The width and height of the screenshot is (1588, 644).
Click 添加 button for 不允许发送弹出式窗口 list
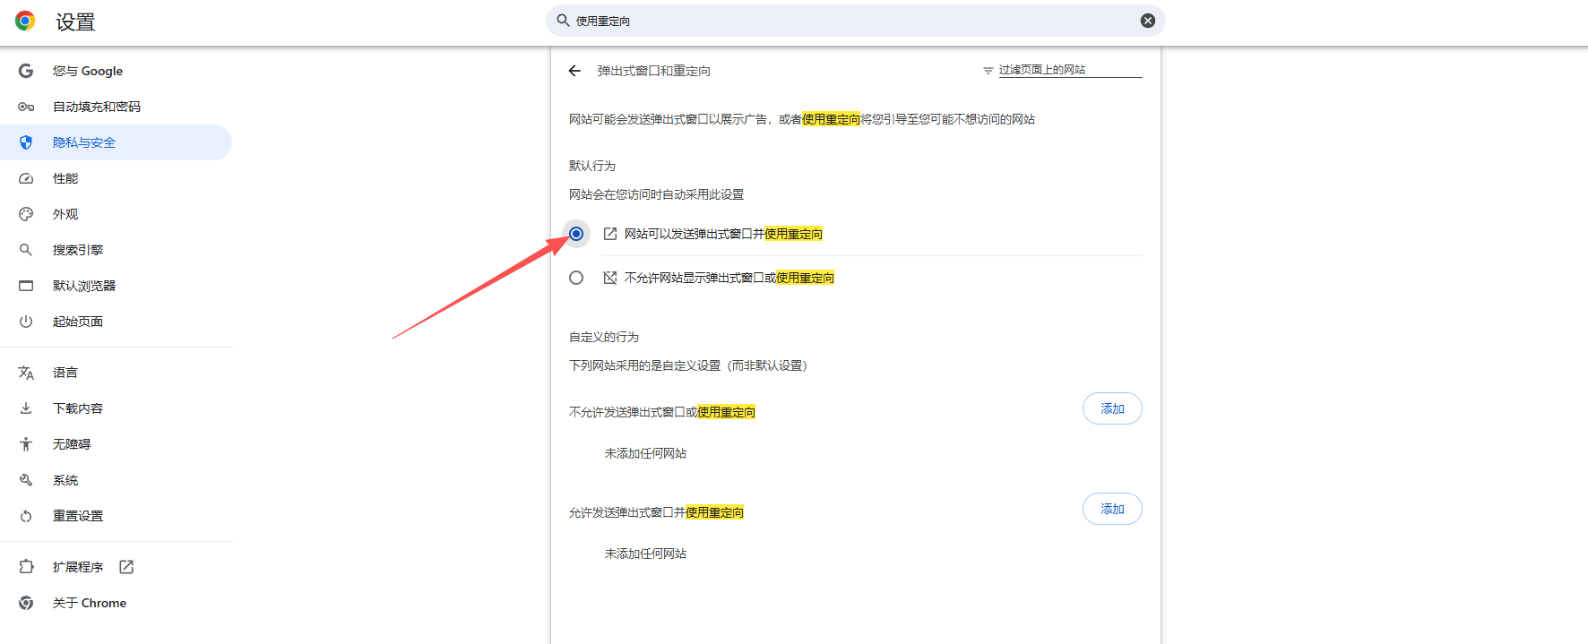tap(1111, 408)
